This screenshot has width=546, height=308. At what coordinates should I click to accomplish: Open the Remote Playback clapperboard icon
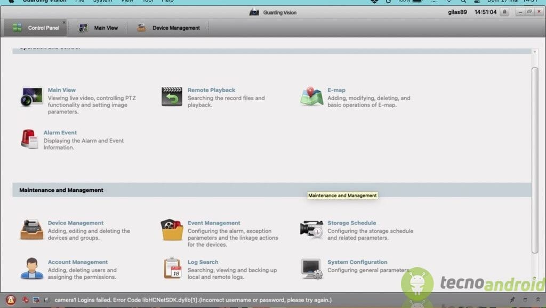coord(172,96)
